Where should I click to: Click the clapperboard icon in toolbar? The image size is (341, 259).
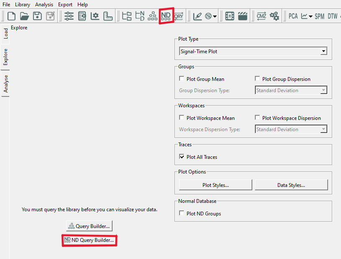[x=243, y=16]
